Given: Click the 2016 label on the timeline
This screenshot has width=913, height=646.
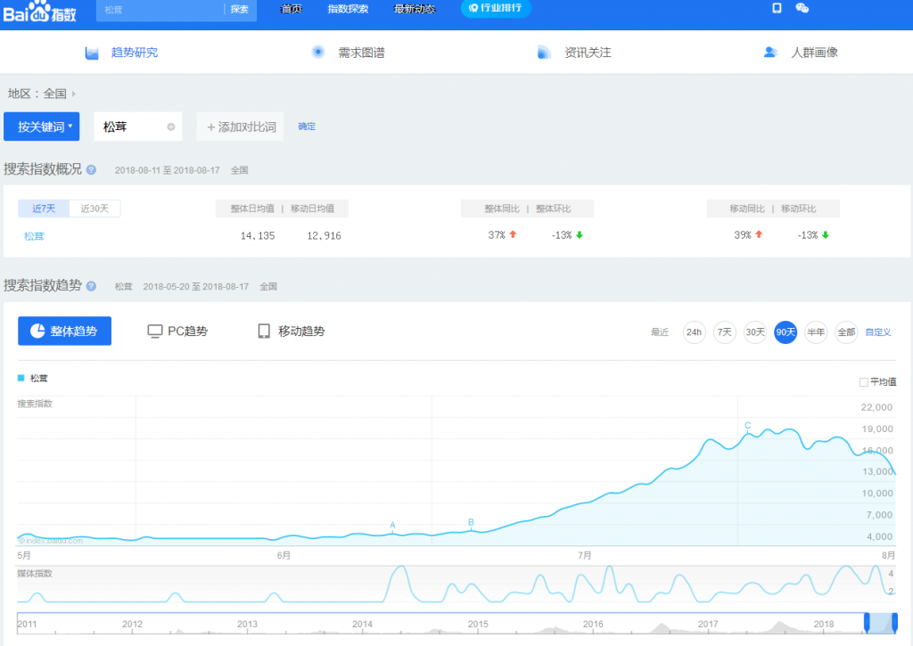Looking at the screenshot, I should [593, 624].
